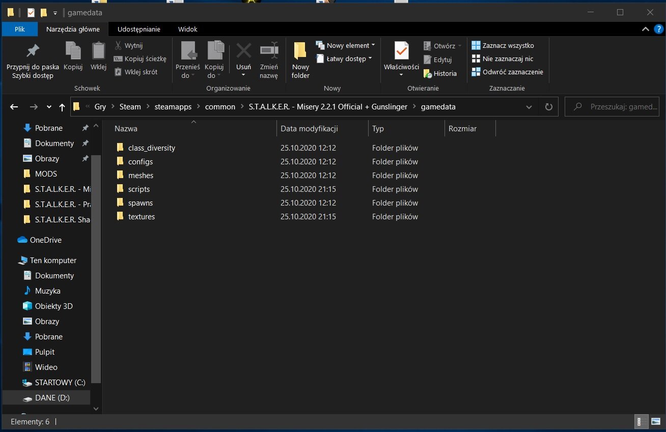
Task: Open the textures folder
Action: coord(141,217)
